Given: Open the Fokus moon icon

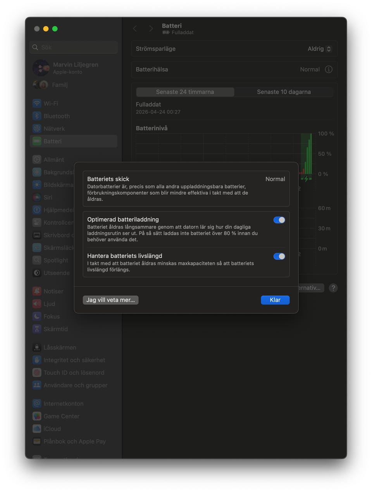Looking at the screenshot, I should (37, 316).
